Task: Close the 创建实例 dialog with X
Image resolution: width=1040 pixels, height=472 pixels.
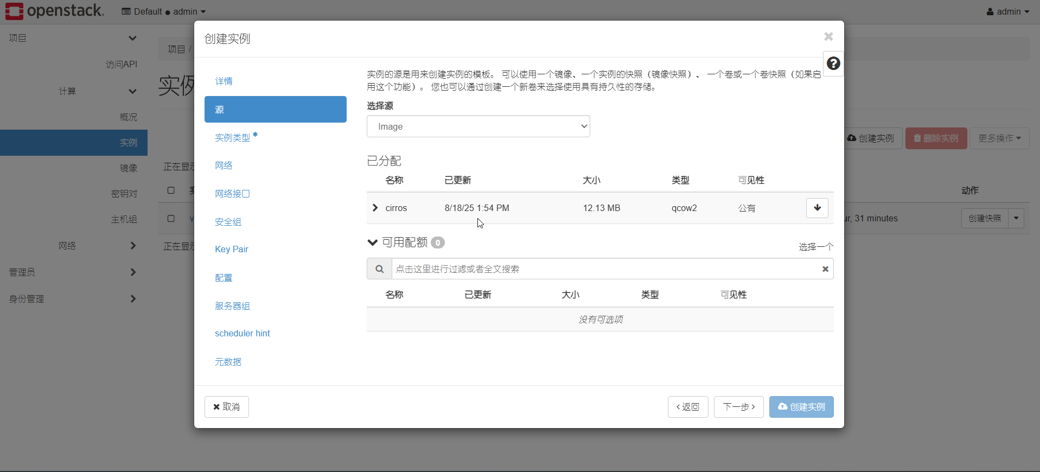Action: pyautogui.click(x=828, y=36)
